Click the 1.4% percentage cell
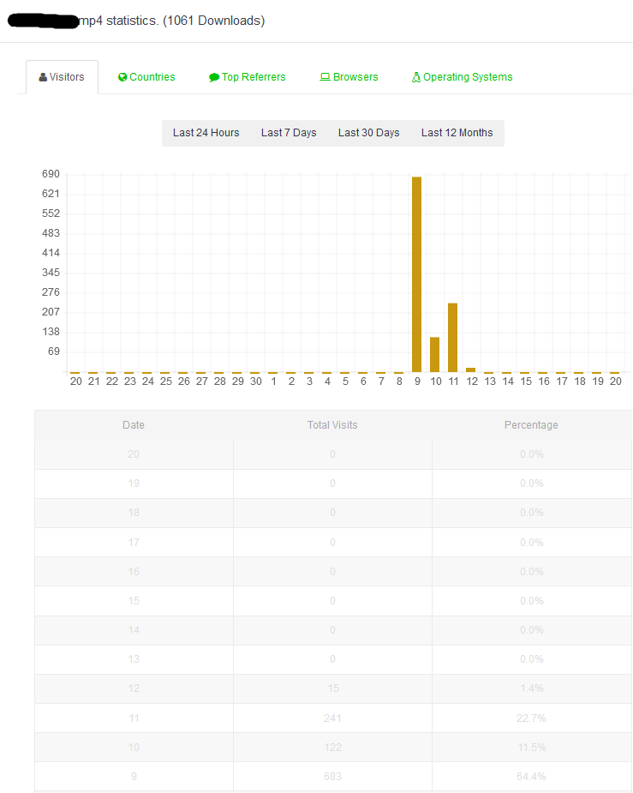 [x=531, y=688]
